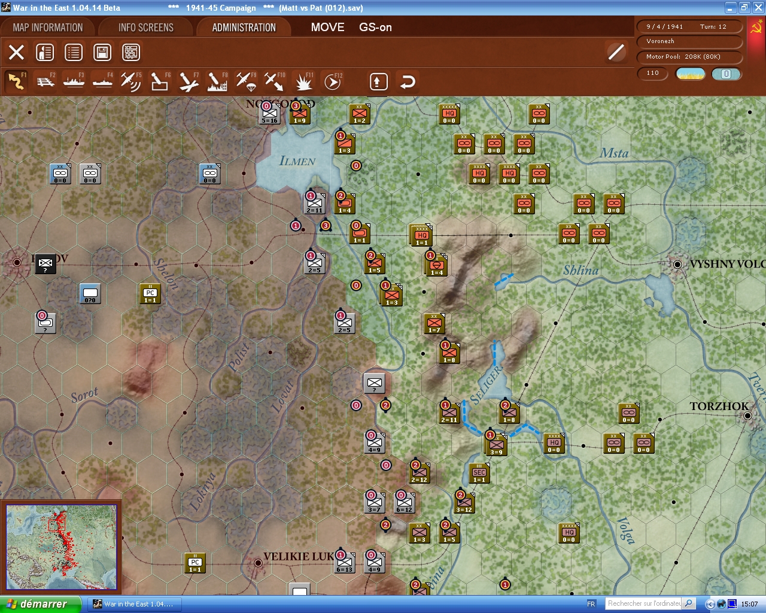Click the undo return-arrow icon
Viewport: 766px width, 613px height.
[x=408, y=81]
